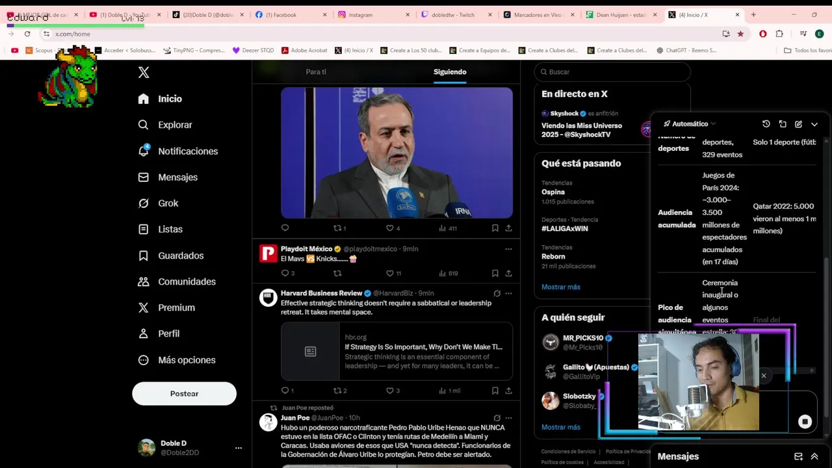Viewport: 832px width, 468px height.
Task: Share the video post above Playdoit
Action: (x=508, y=228)
